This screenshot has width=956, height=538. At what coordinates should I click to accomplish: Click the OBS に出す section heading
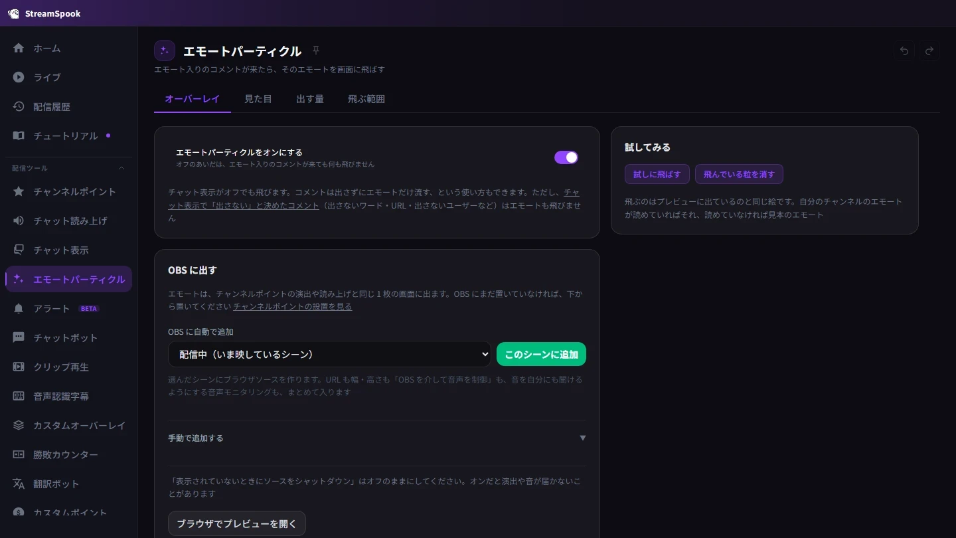193,270
